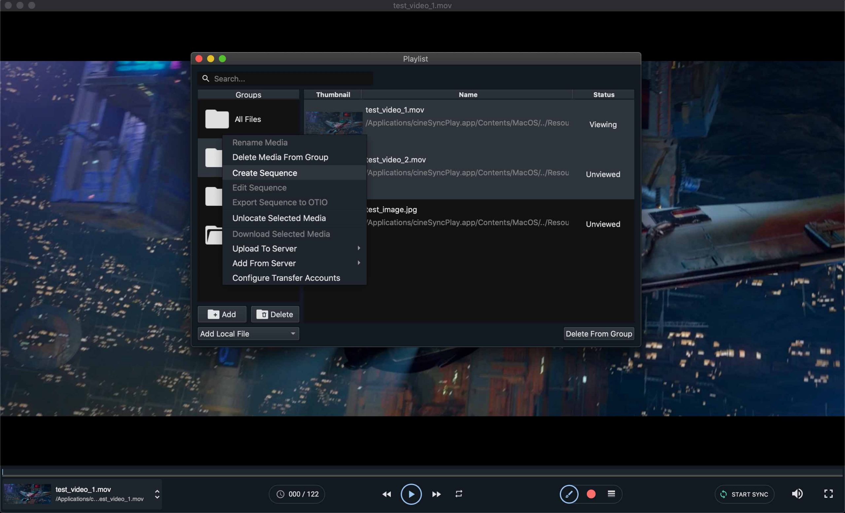Click the Add group button
The width and height of the screenshot is (845, 513).
[222, 314]
